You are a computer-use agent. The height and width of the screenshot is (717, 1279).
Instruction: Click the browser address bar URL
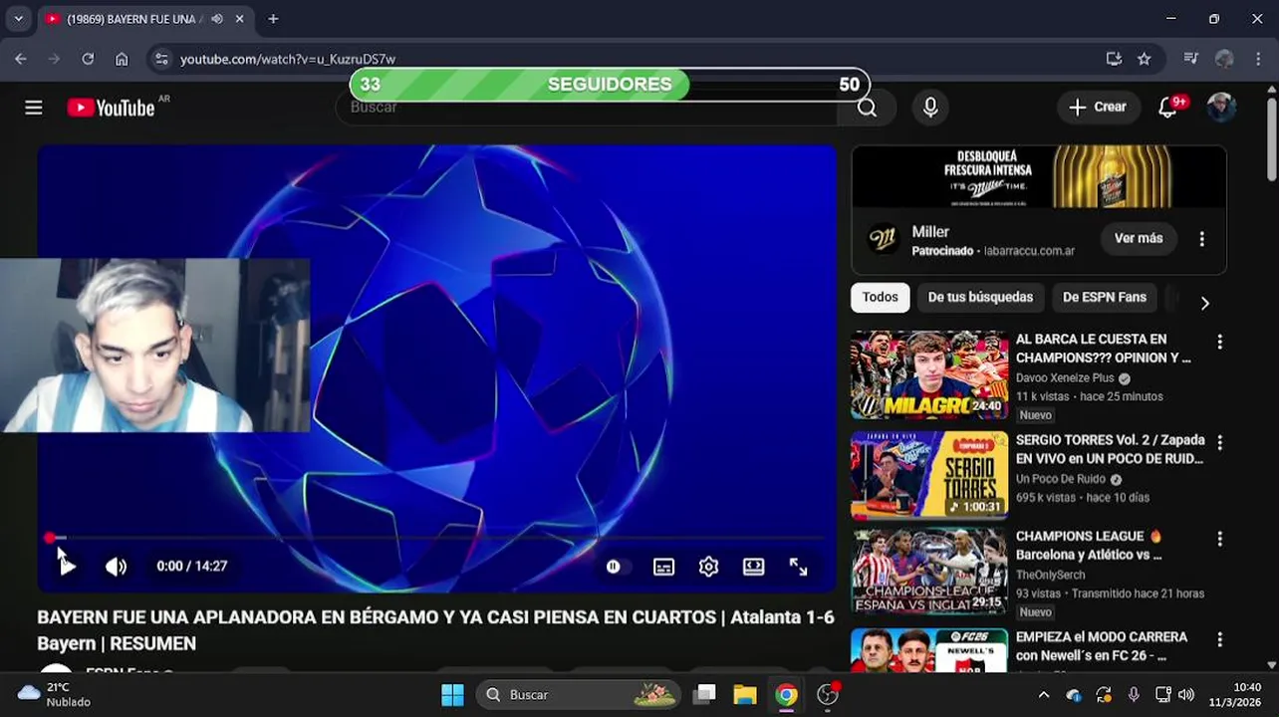[288, 59]
